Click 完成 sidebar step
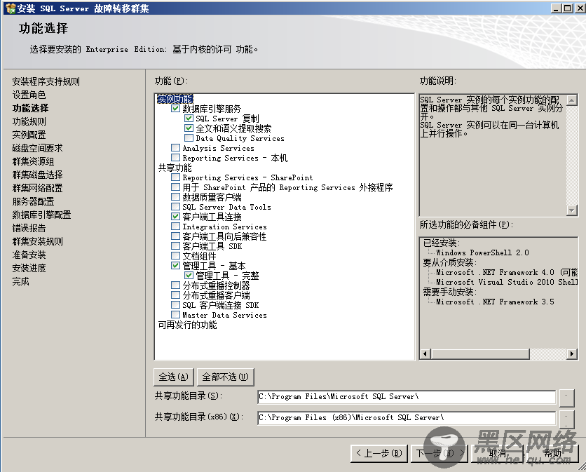586x472 pixels. (x=20, y=282)
